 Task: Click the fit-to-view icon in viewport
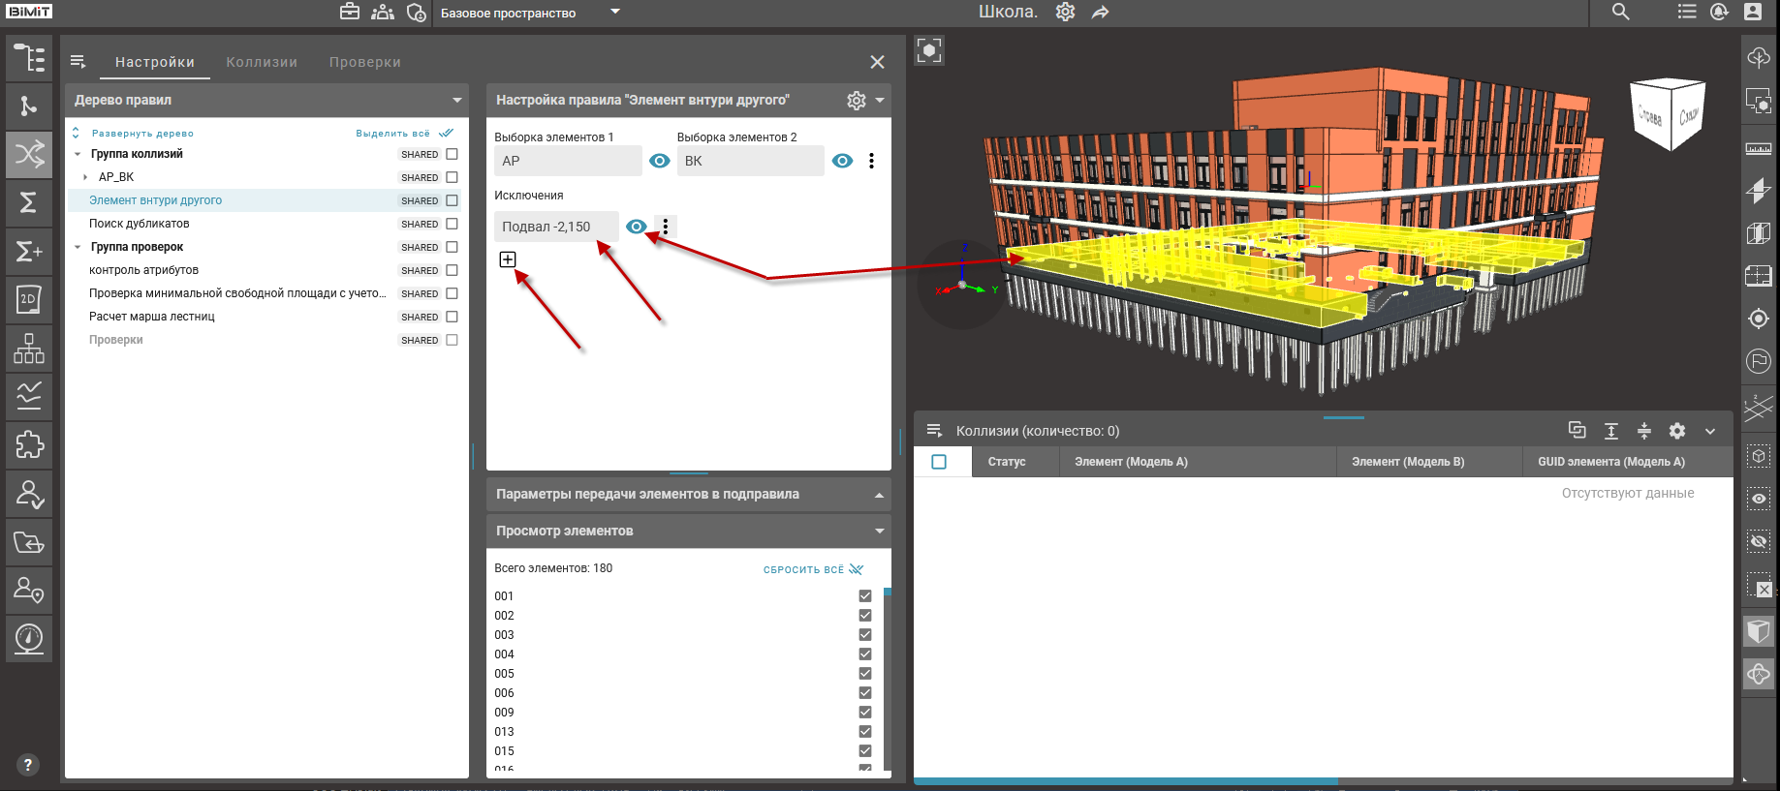(x=929, y=50)
